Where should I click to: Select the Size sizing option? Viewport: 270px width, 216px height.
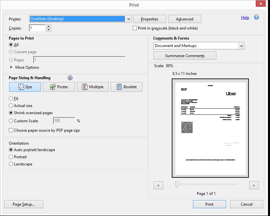tap(25, 87)
